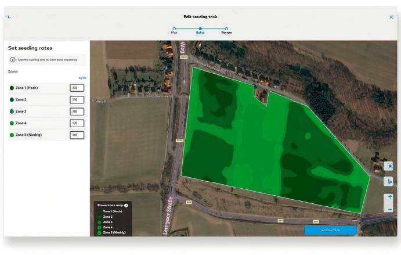
Task: Click the Bing map layer icon
Action: (x=389, y=182)
